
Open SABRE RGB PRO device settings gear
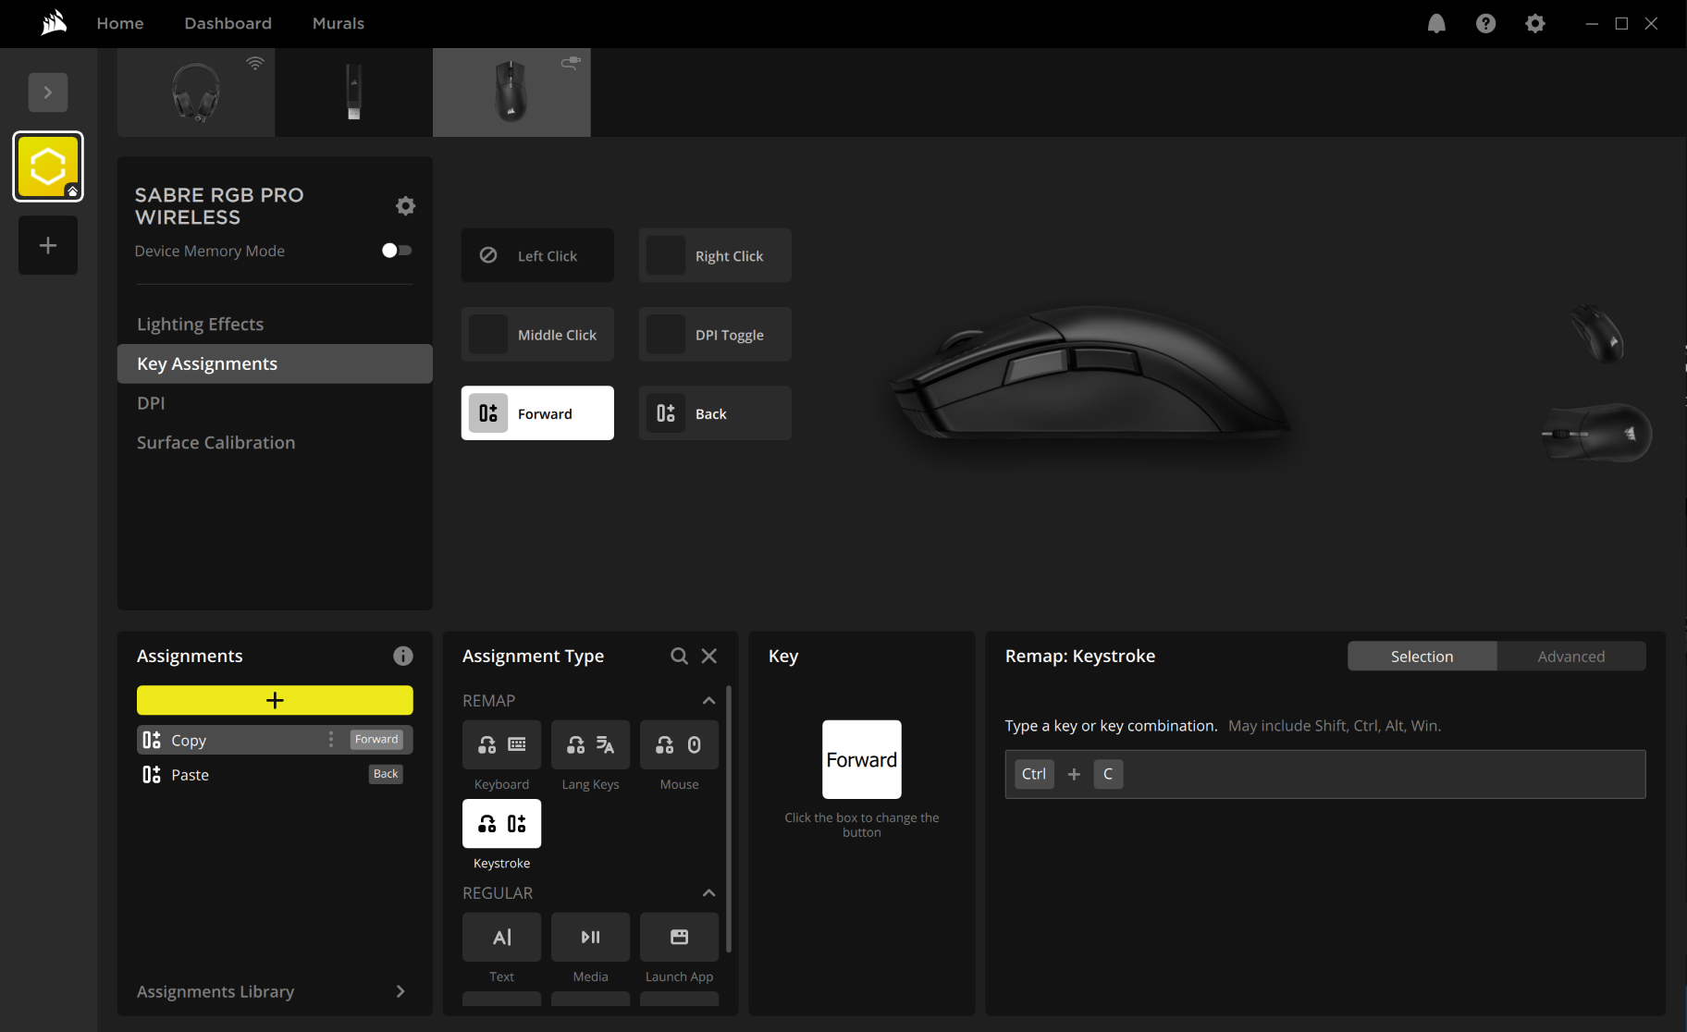click(x=405, y=205)
